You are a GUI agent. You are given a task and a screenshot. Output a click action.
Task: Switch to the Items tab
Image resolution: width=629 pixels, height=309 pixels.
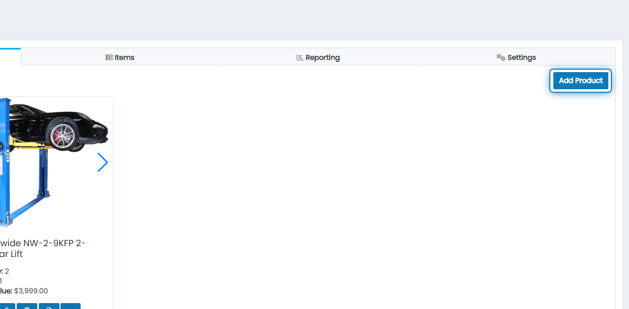(120, 57)
